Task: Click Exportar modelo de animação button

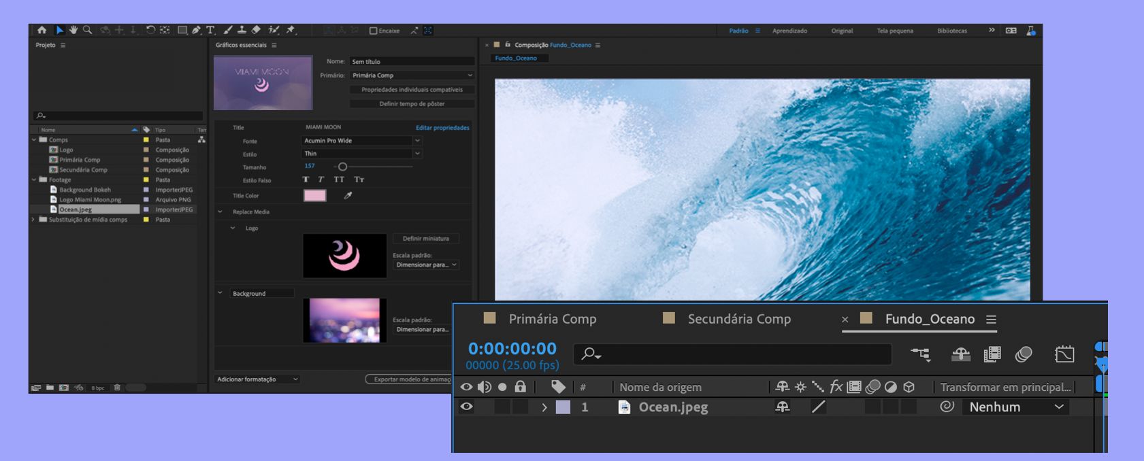Action: click(x=409, y=379)
